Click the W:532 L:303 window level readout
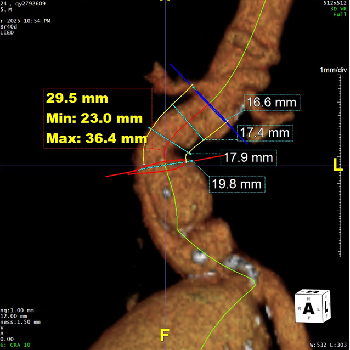The height and width of the screenshot is (350, 350). pyautogui.click(x=329, y=345)
